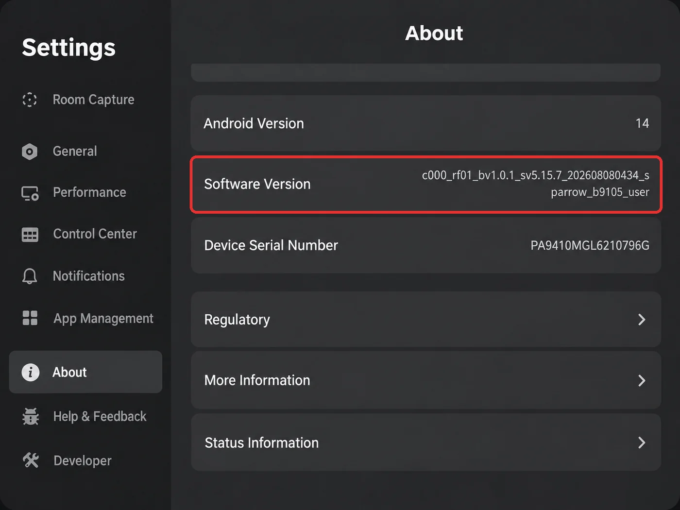Open Room Capture settings
The height and width of the screenshot is (510, 680).
(93, 100)
